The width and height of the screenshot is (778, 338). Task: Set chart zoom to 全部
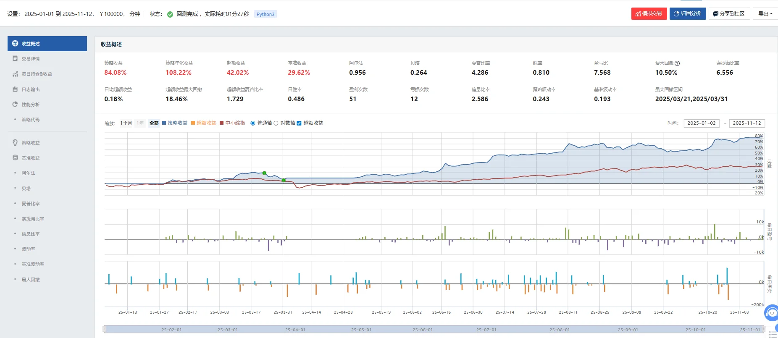click(x=154, y=123)
